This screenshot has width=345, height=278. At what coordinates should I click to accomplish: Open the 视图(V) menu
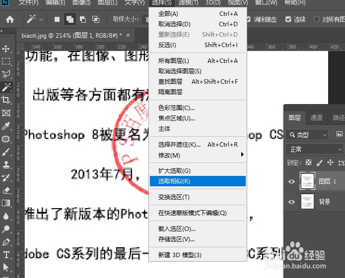tap(238, 2)
